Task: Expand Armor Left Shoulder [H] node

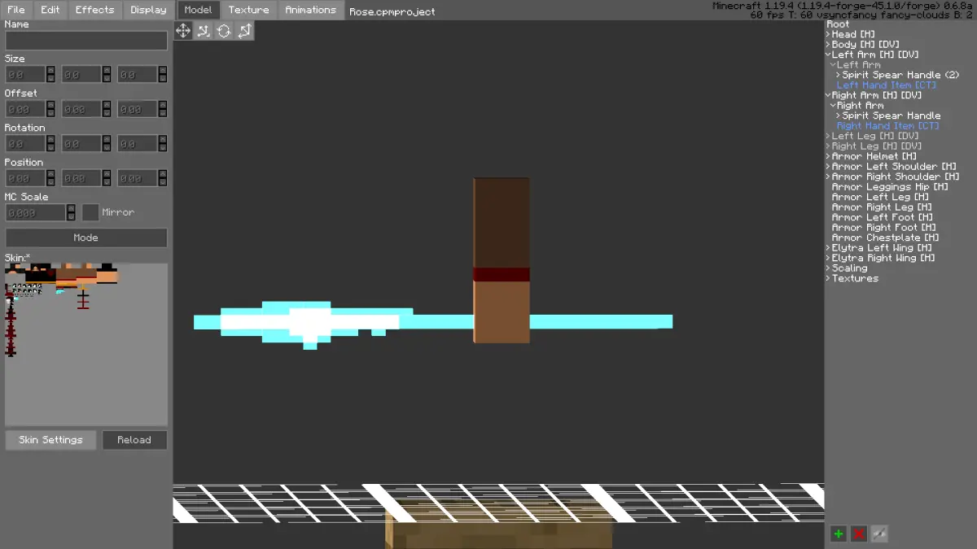Action: tap(829, 167)
